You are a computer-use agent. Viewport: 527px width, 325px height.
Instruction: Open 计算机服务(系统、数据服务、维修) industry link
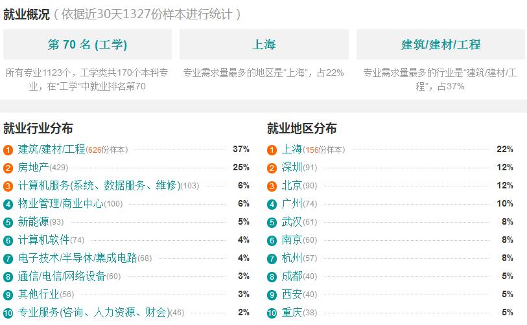coord(99,186)
